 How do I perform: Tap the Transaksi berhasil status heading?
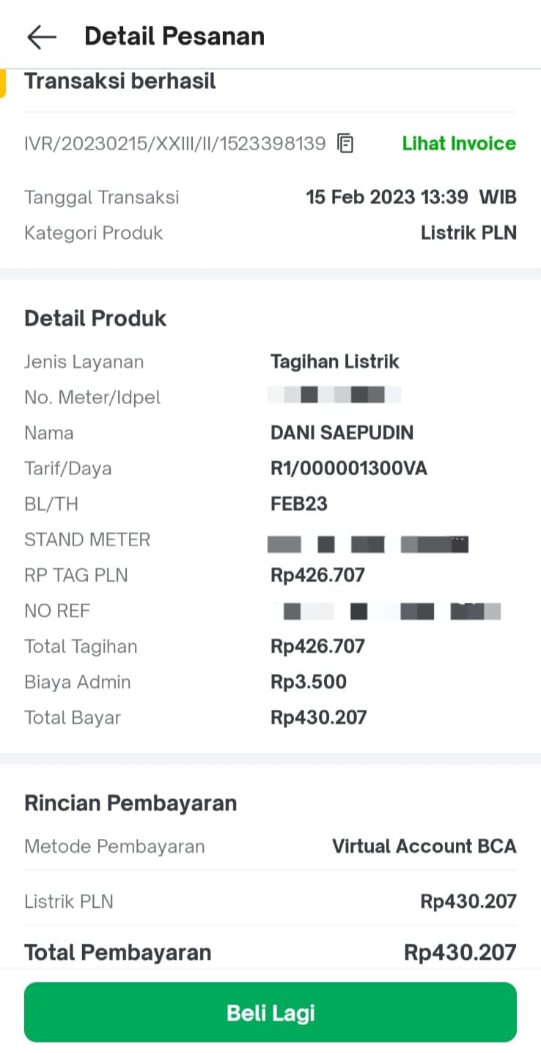click(x=120, y=81)
